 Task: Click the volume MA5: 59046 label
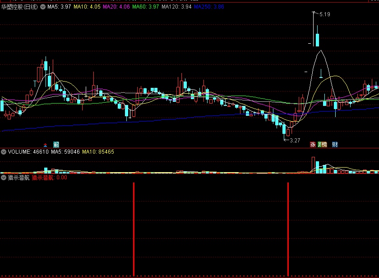65,152
